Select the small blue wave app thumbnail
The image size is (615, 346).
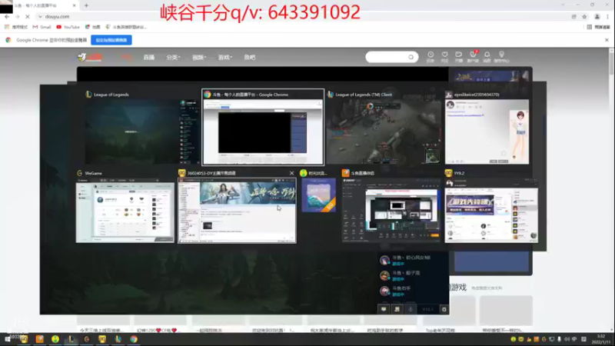tap(318, 195)
